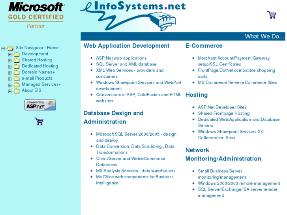Click SQL Server/Exchange/ISA server remote management

(237, 193)
